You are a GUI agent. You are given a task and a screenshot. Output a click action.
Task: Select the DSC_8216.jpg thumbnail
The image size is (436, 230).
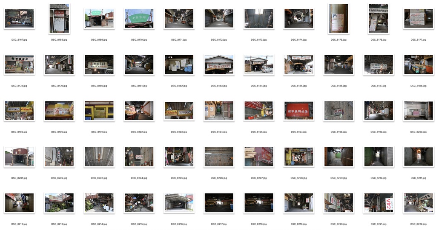179,203
